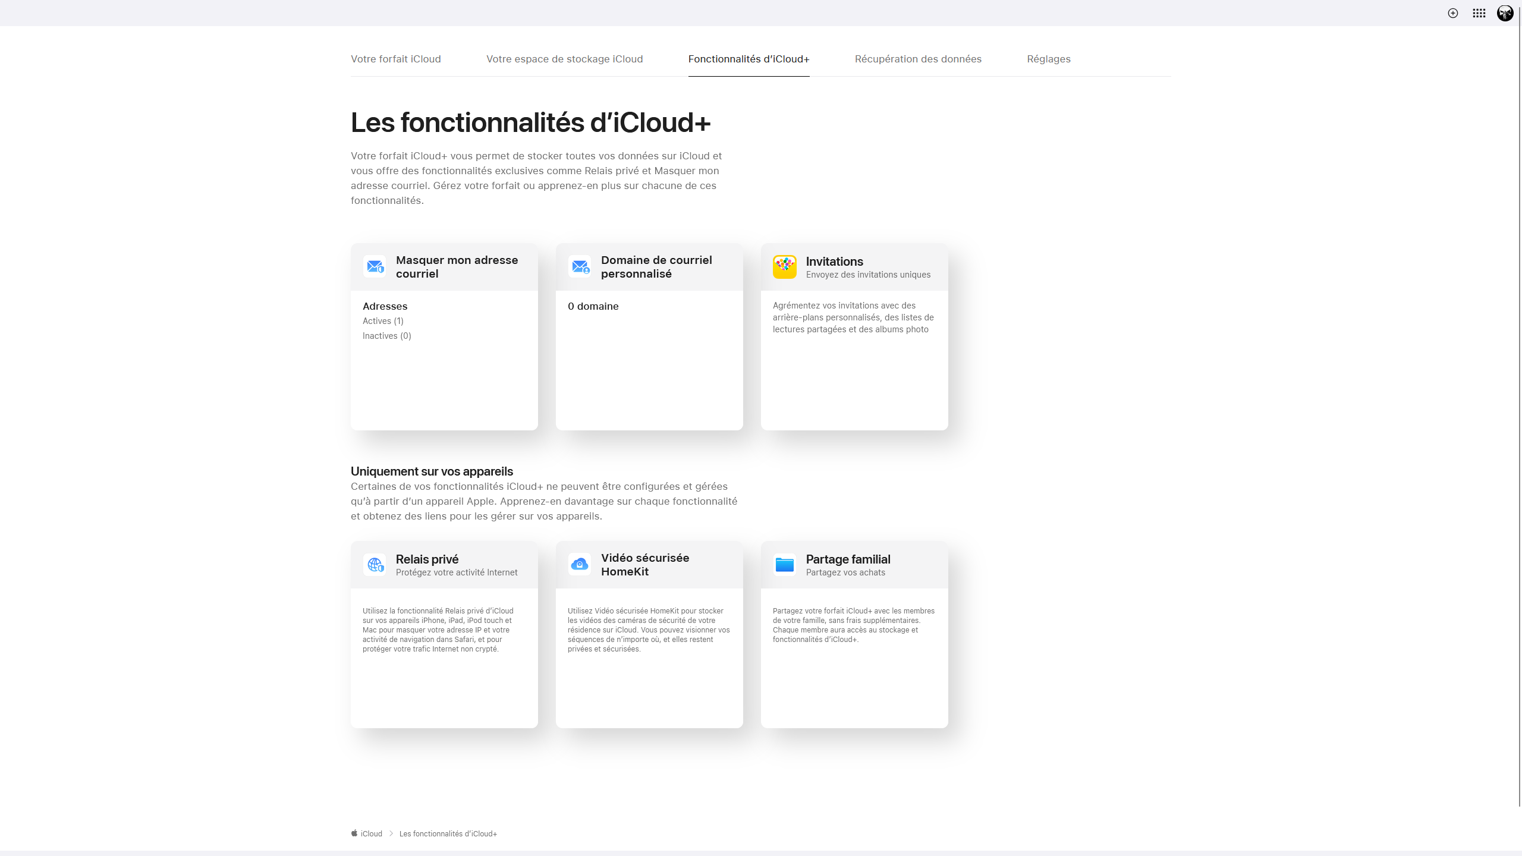Click Les fonctionnalités d'iCloud+ breadcrumb
The image size is (1522, 856).
click(x=448, y=833)
